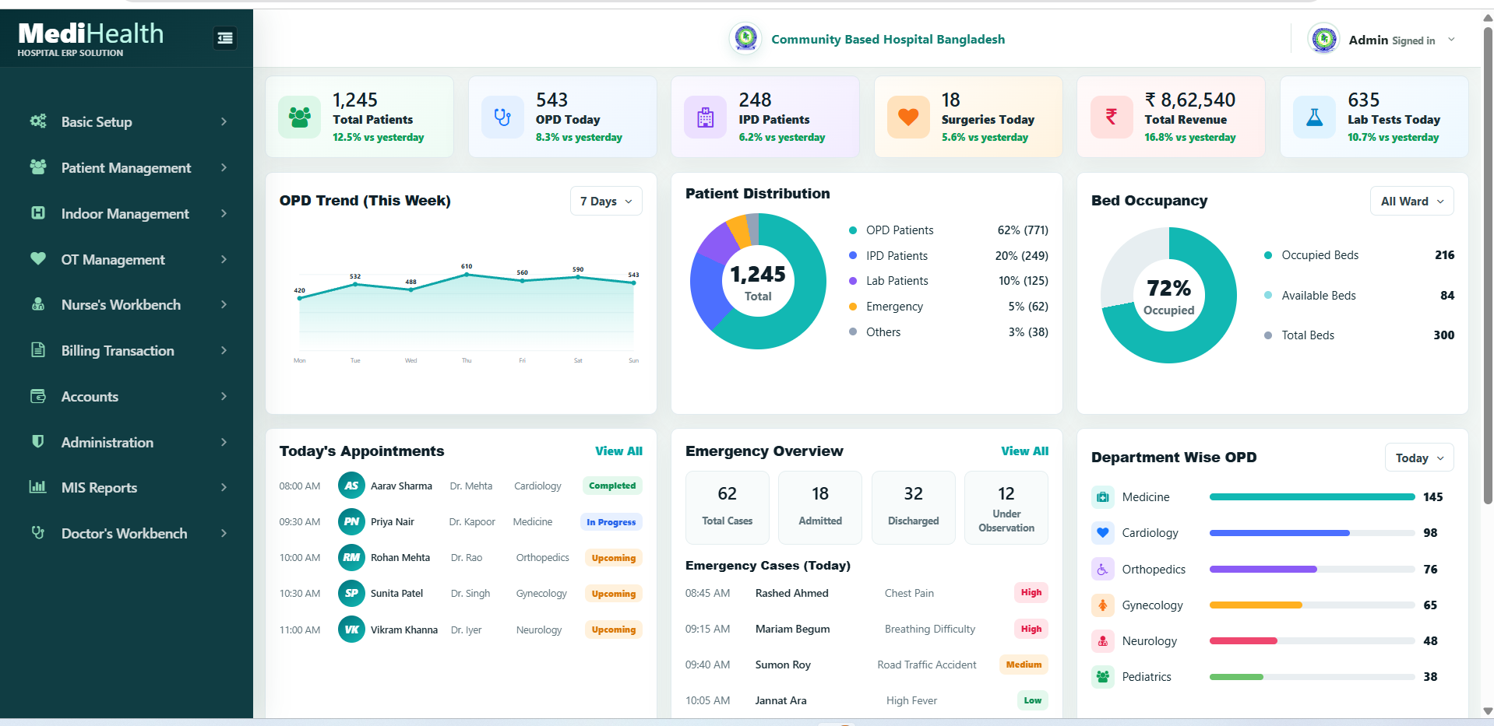View all in Emergency Overview
Image resolution: width=1494 pixels, height=726 pixels.
click(x=1024, y=451)
